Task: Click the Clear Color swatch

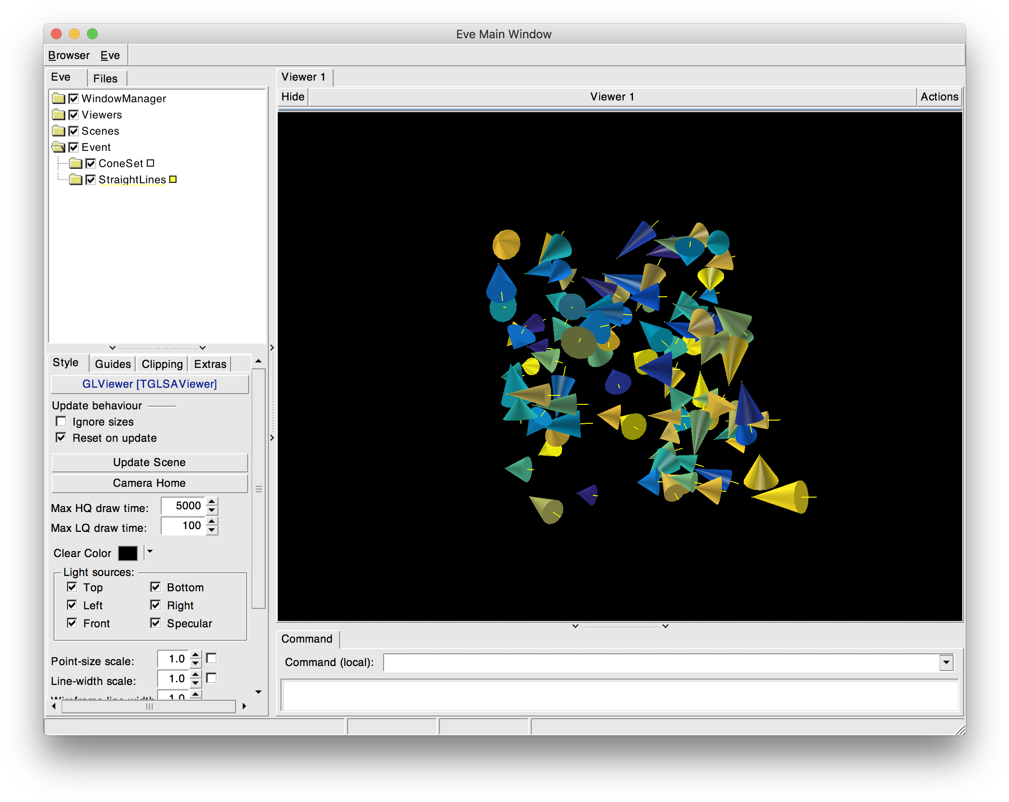Action: (127, 553)
